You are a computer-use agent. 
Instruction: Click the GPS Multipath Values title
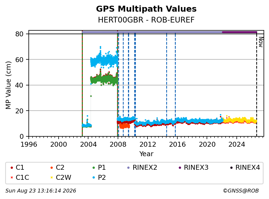(x=146, y=9)
